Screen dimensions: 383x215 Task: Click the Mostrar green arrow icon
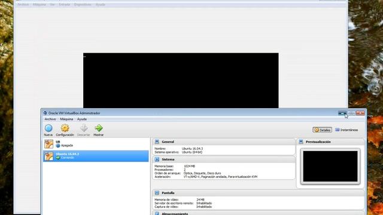99,128
